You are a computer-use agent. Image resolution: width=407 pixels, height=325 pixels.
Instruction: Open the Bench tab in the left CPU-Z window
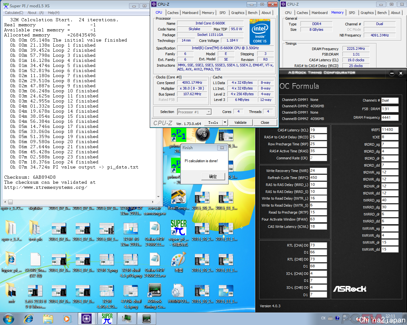click(x=253, y=13)
